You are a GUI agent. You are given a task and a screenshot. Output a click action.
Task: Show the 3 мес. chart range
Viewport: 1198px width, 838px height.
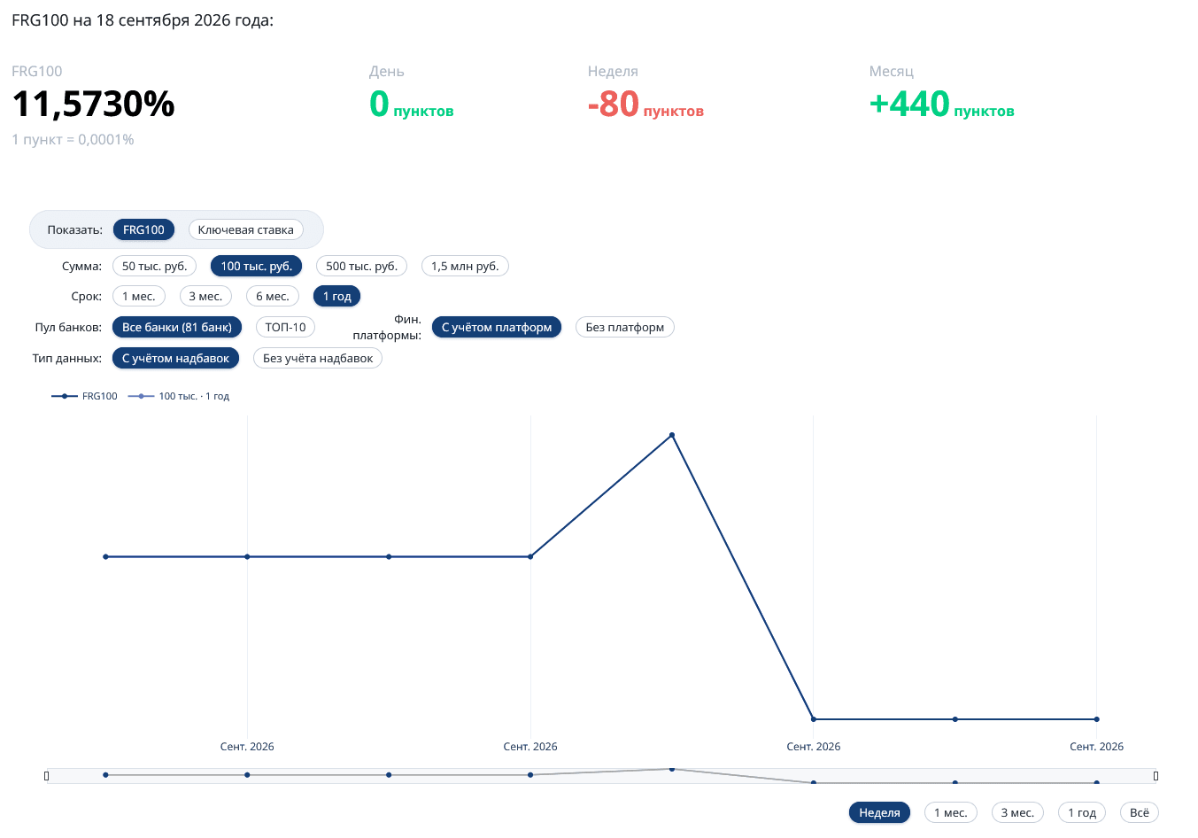(x=1017, y=812)
